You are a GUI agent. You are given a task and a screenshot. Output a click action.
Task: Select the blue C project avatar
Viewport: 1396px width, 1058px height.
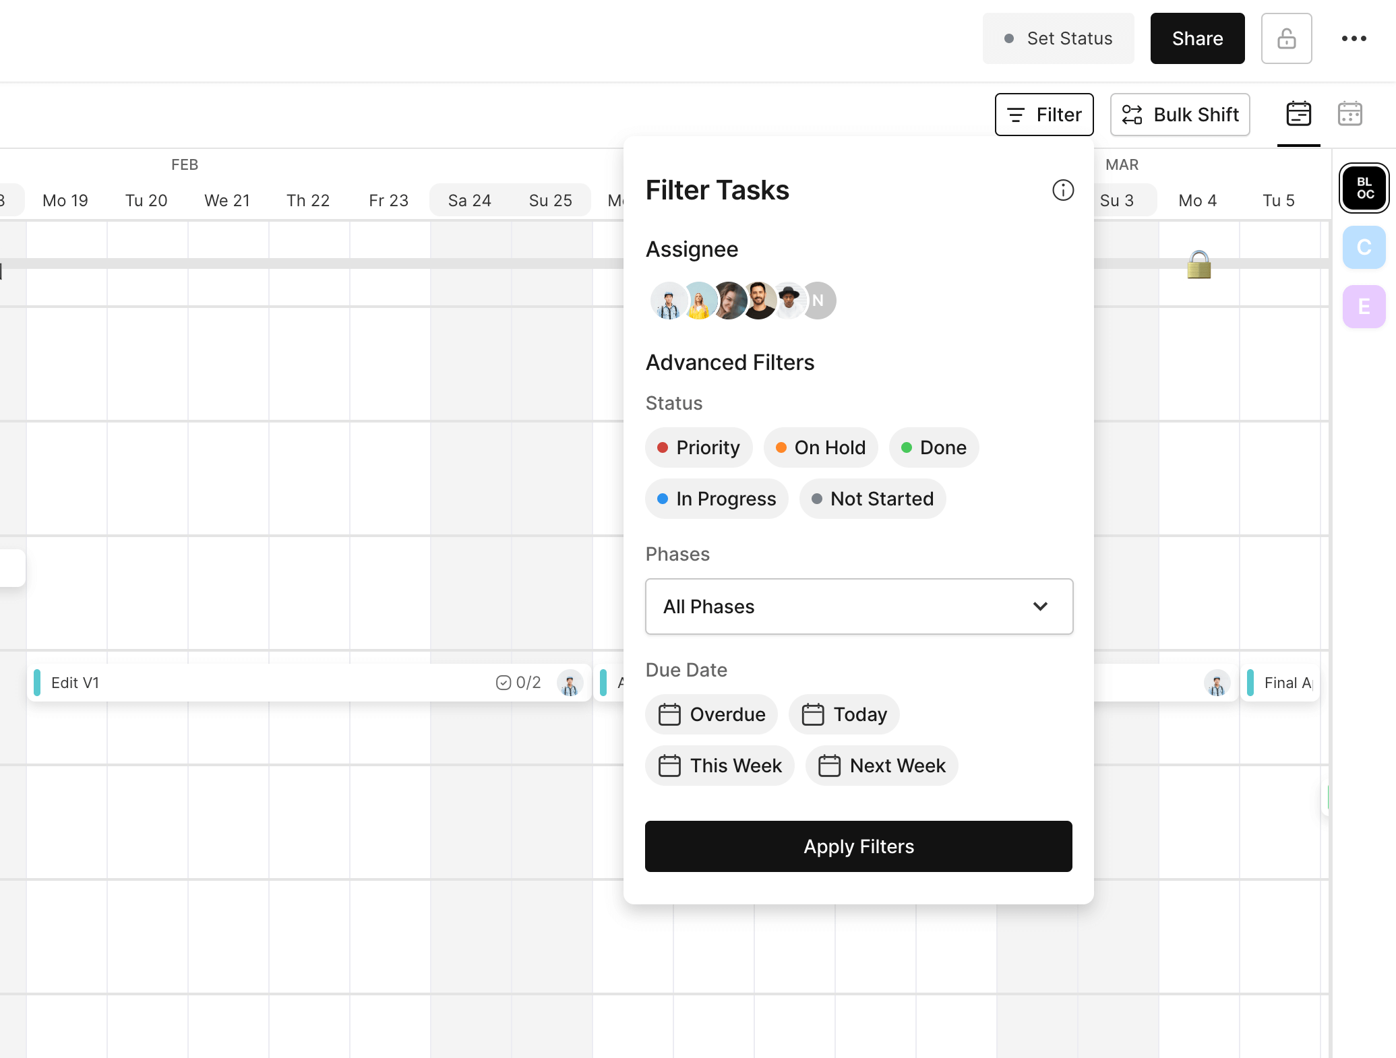pos(1364,247)
